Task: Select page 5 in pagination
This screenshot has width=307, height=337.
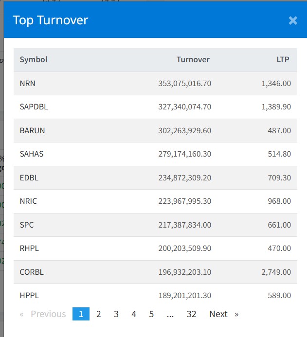Action: (151, 314)
